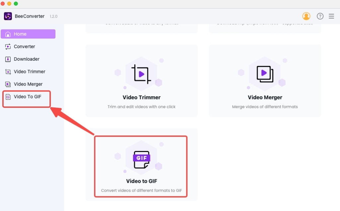Open the Video Merger card
Screen dimensions: 340x211
[x=265, y=81]
